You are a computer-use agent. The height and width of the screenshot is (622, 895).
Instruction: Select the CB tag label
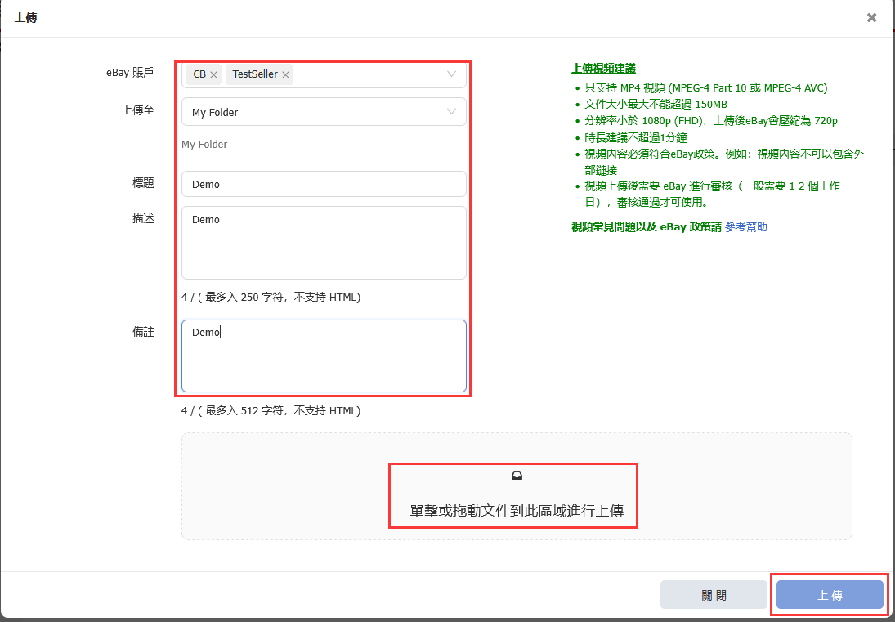point(199,74)
